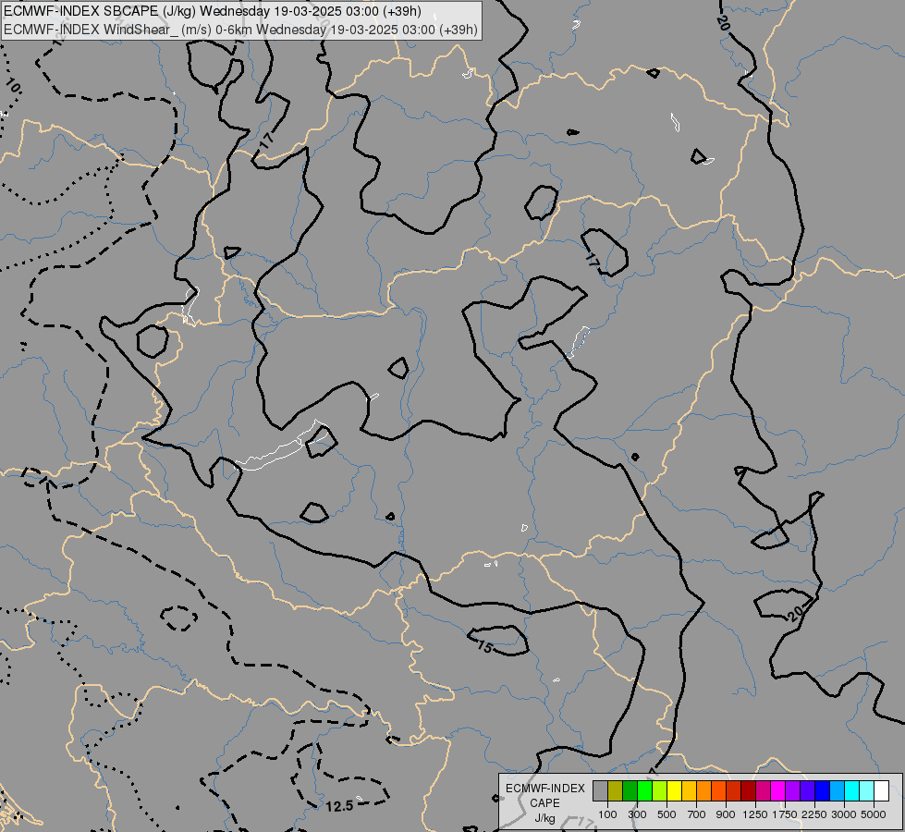Click the 900 legend value
The width and height of the screenshot is (905, 832).
coord(726,814)
